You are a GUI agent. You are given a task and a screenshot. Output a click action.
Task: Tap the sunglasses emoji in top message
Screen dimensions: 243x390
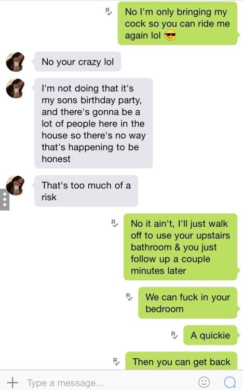pos(170,35)
